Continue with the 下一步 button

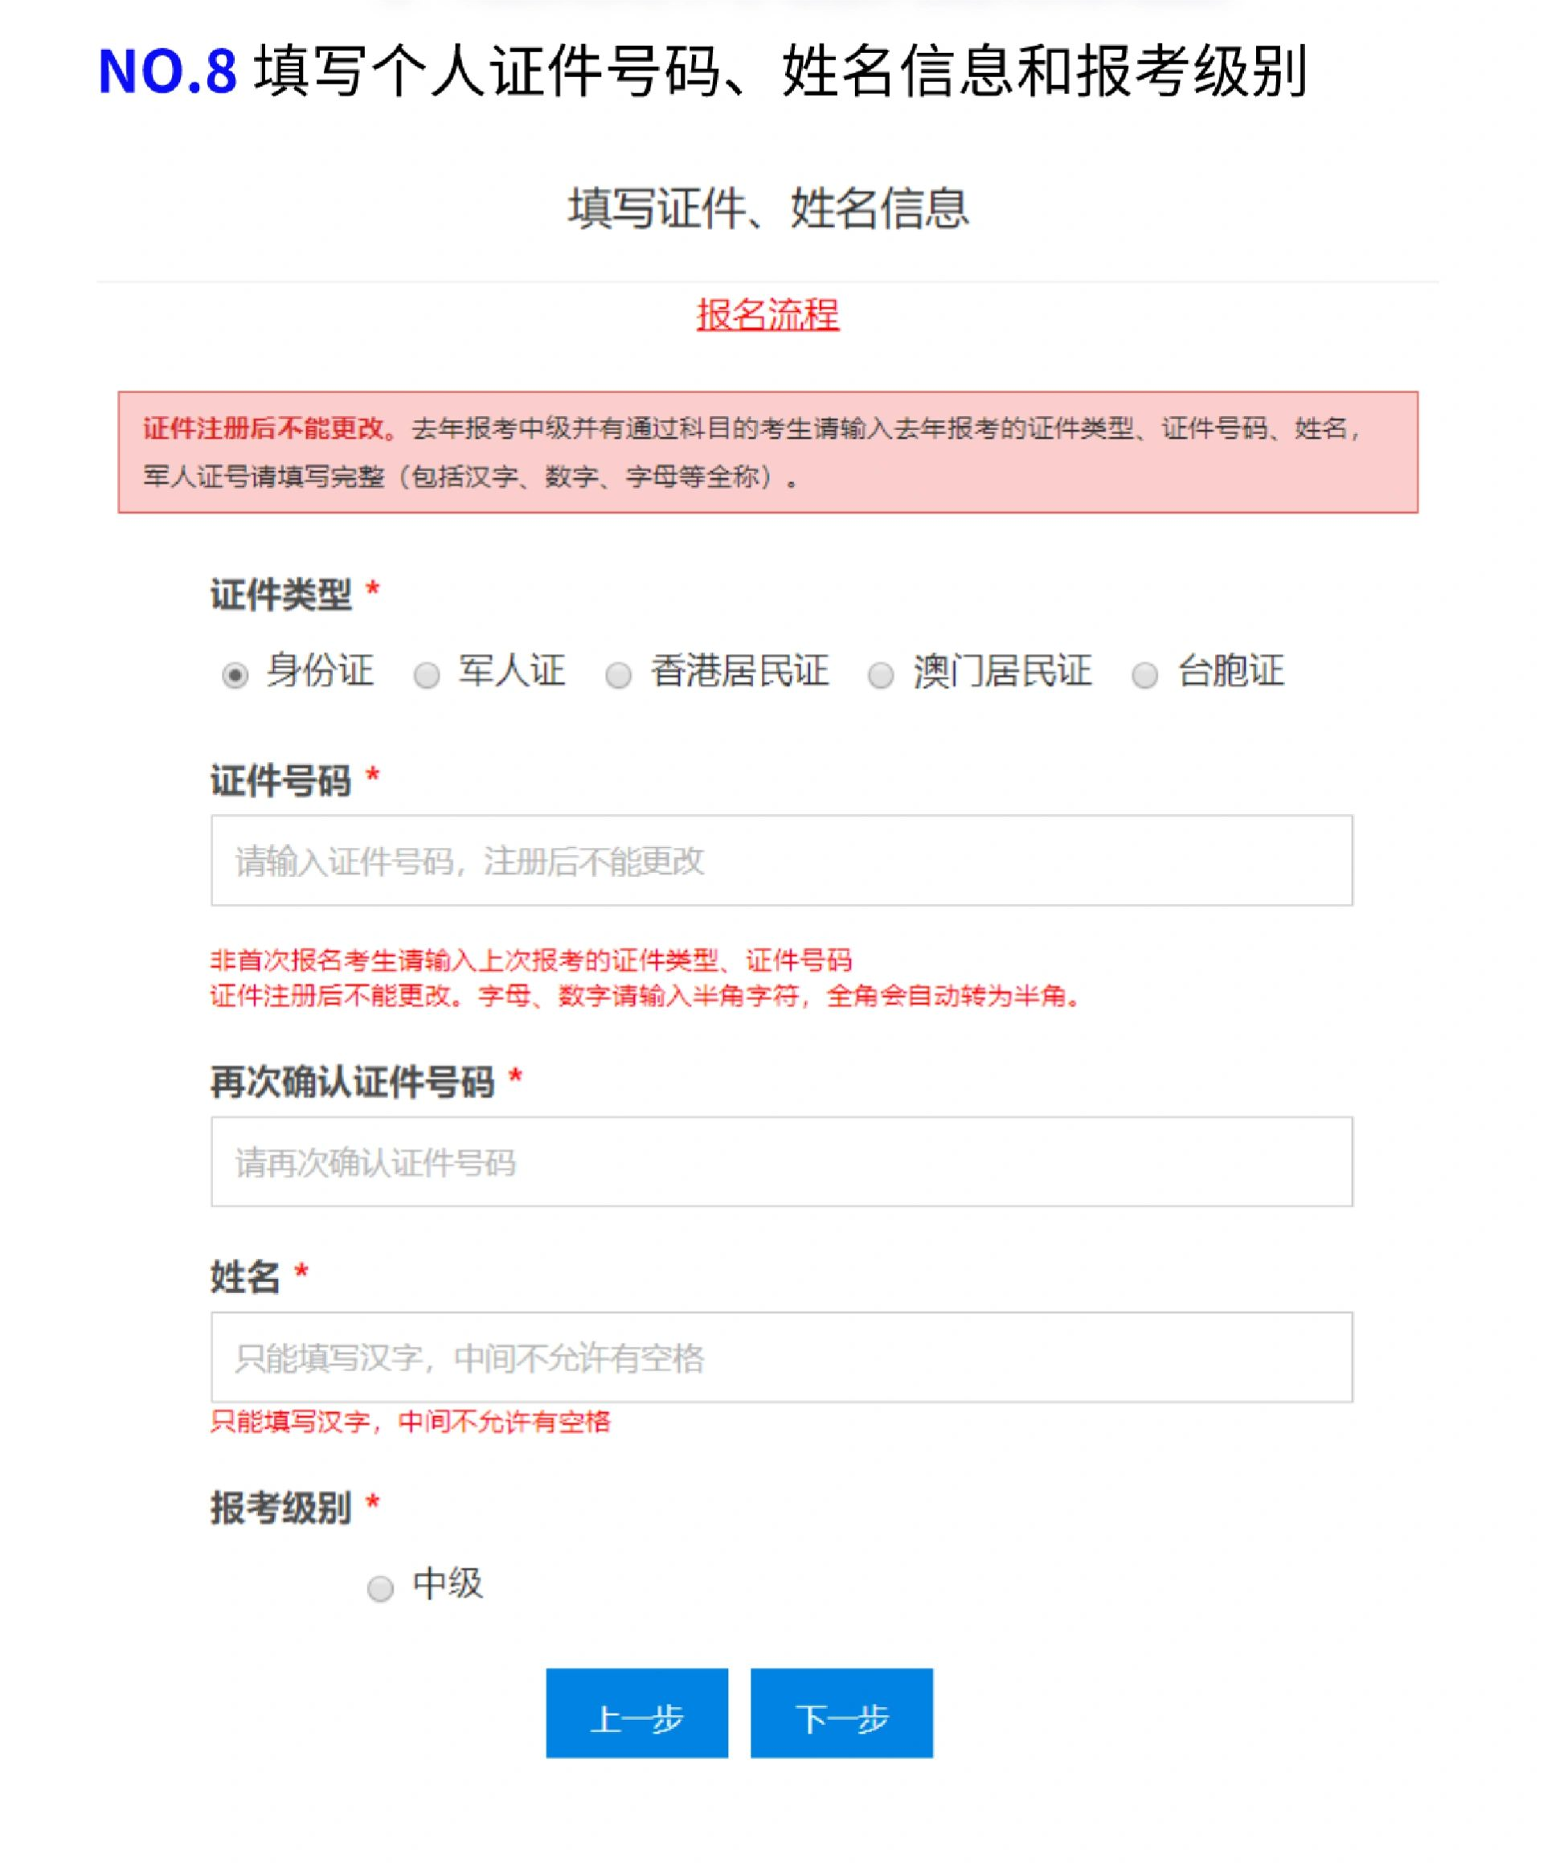[842, 1712]
